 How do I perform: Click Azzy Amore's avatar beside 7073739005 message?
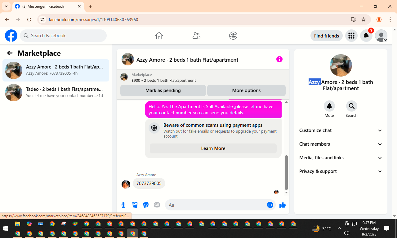(x=126, y=184)
